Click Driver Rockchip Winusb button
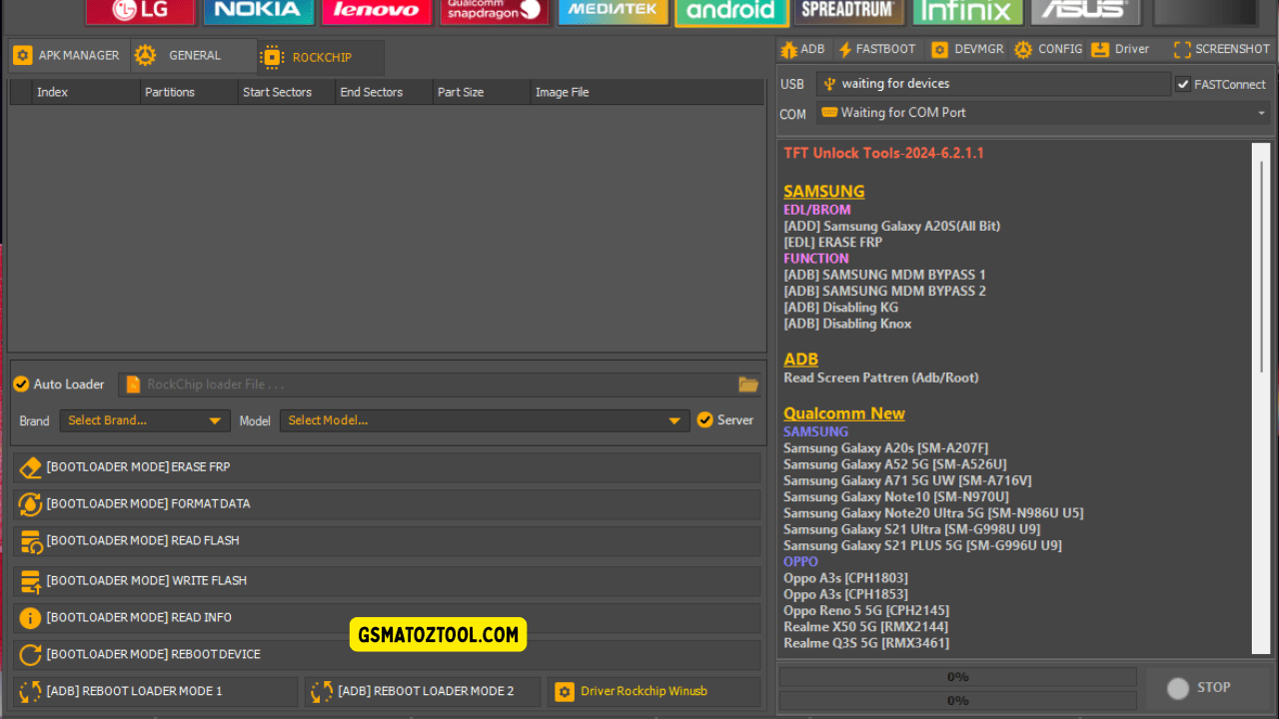This screenshot has height=719, width=1279. 642,691
